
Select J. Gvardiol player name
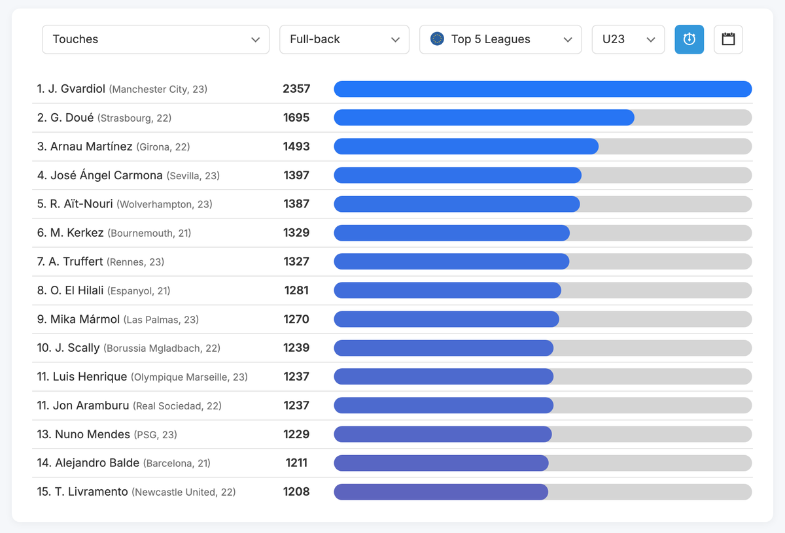[x=71, y=89]
